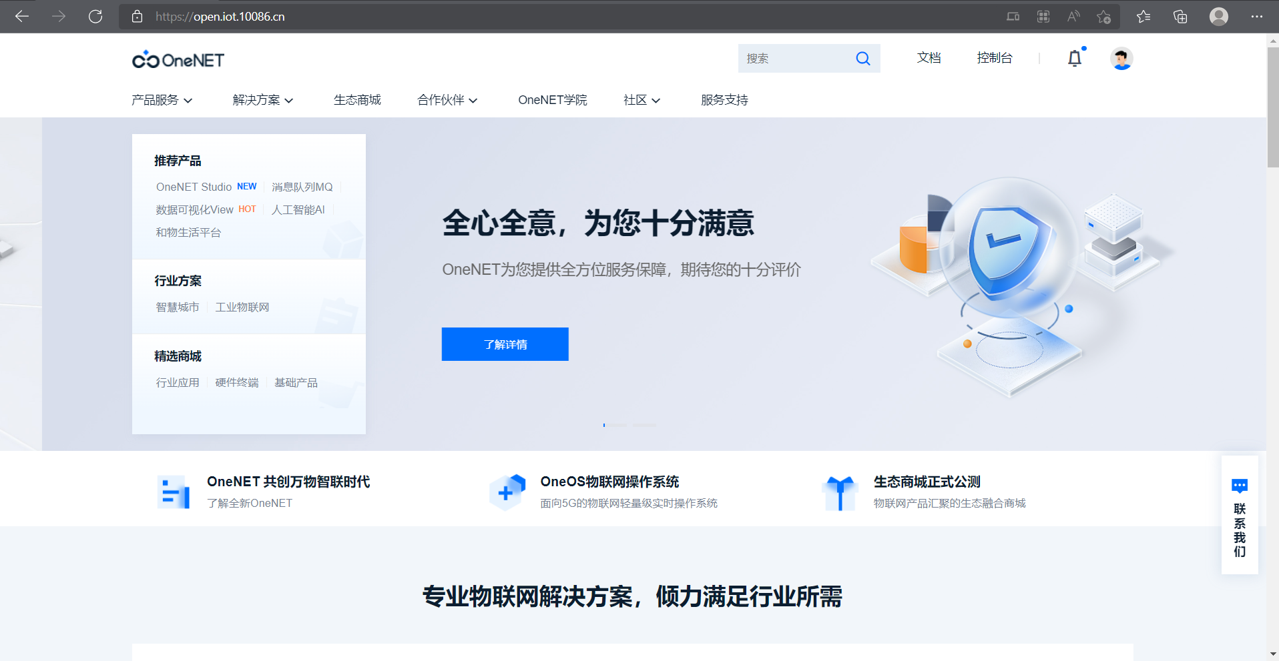Go forward in browser history
1279x661 pixels.
59,17
